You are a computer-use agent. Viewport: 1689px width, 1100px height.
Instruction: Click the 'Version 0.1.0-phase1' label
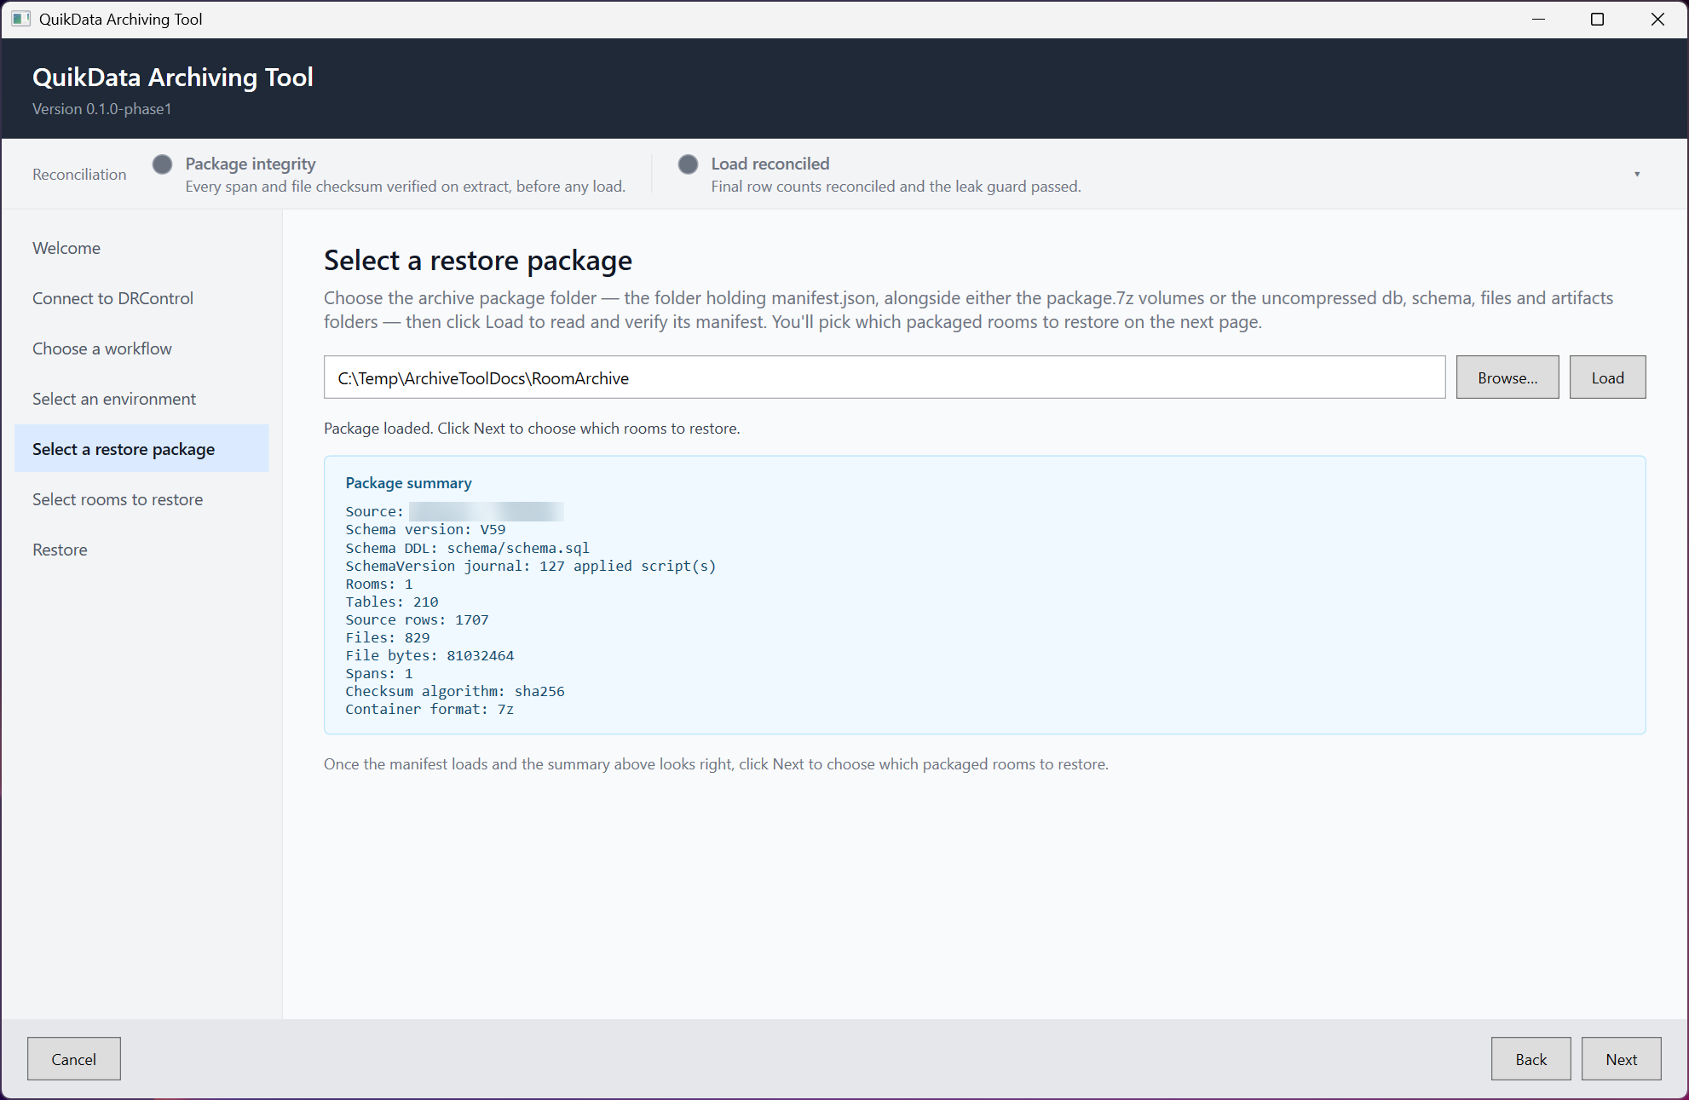[102, 109]
